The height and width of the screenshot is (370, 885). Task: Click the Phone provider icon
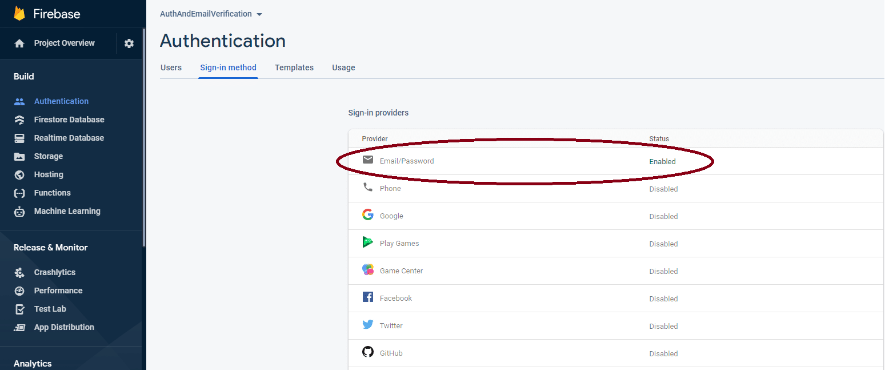[x=368, y=188]
